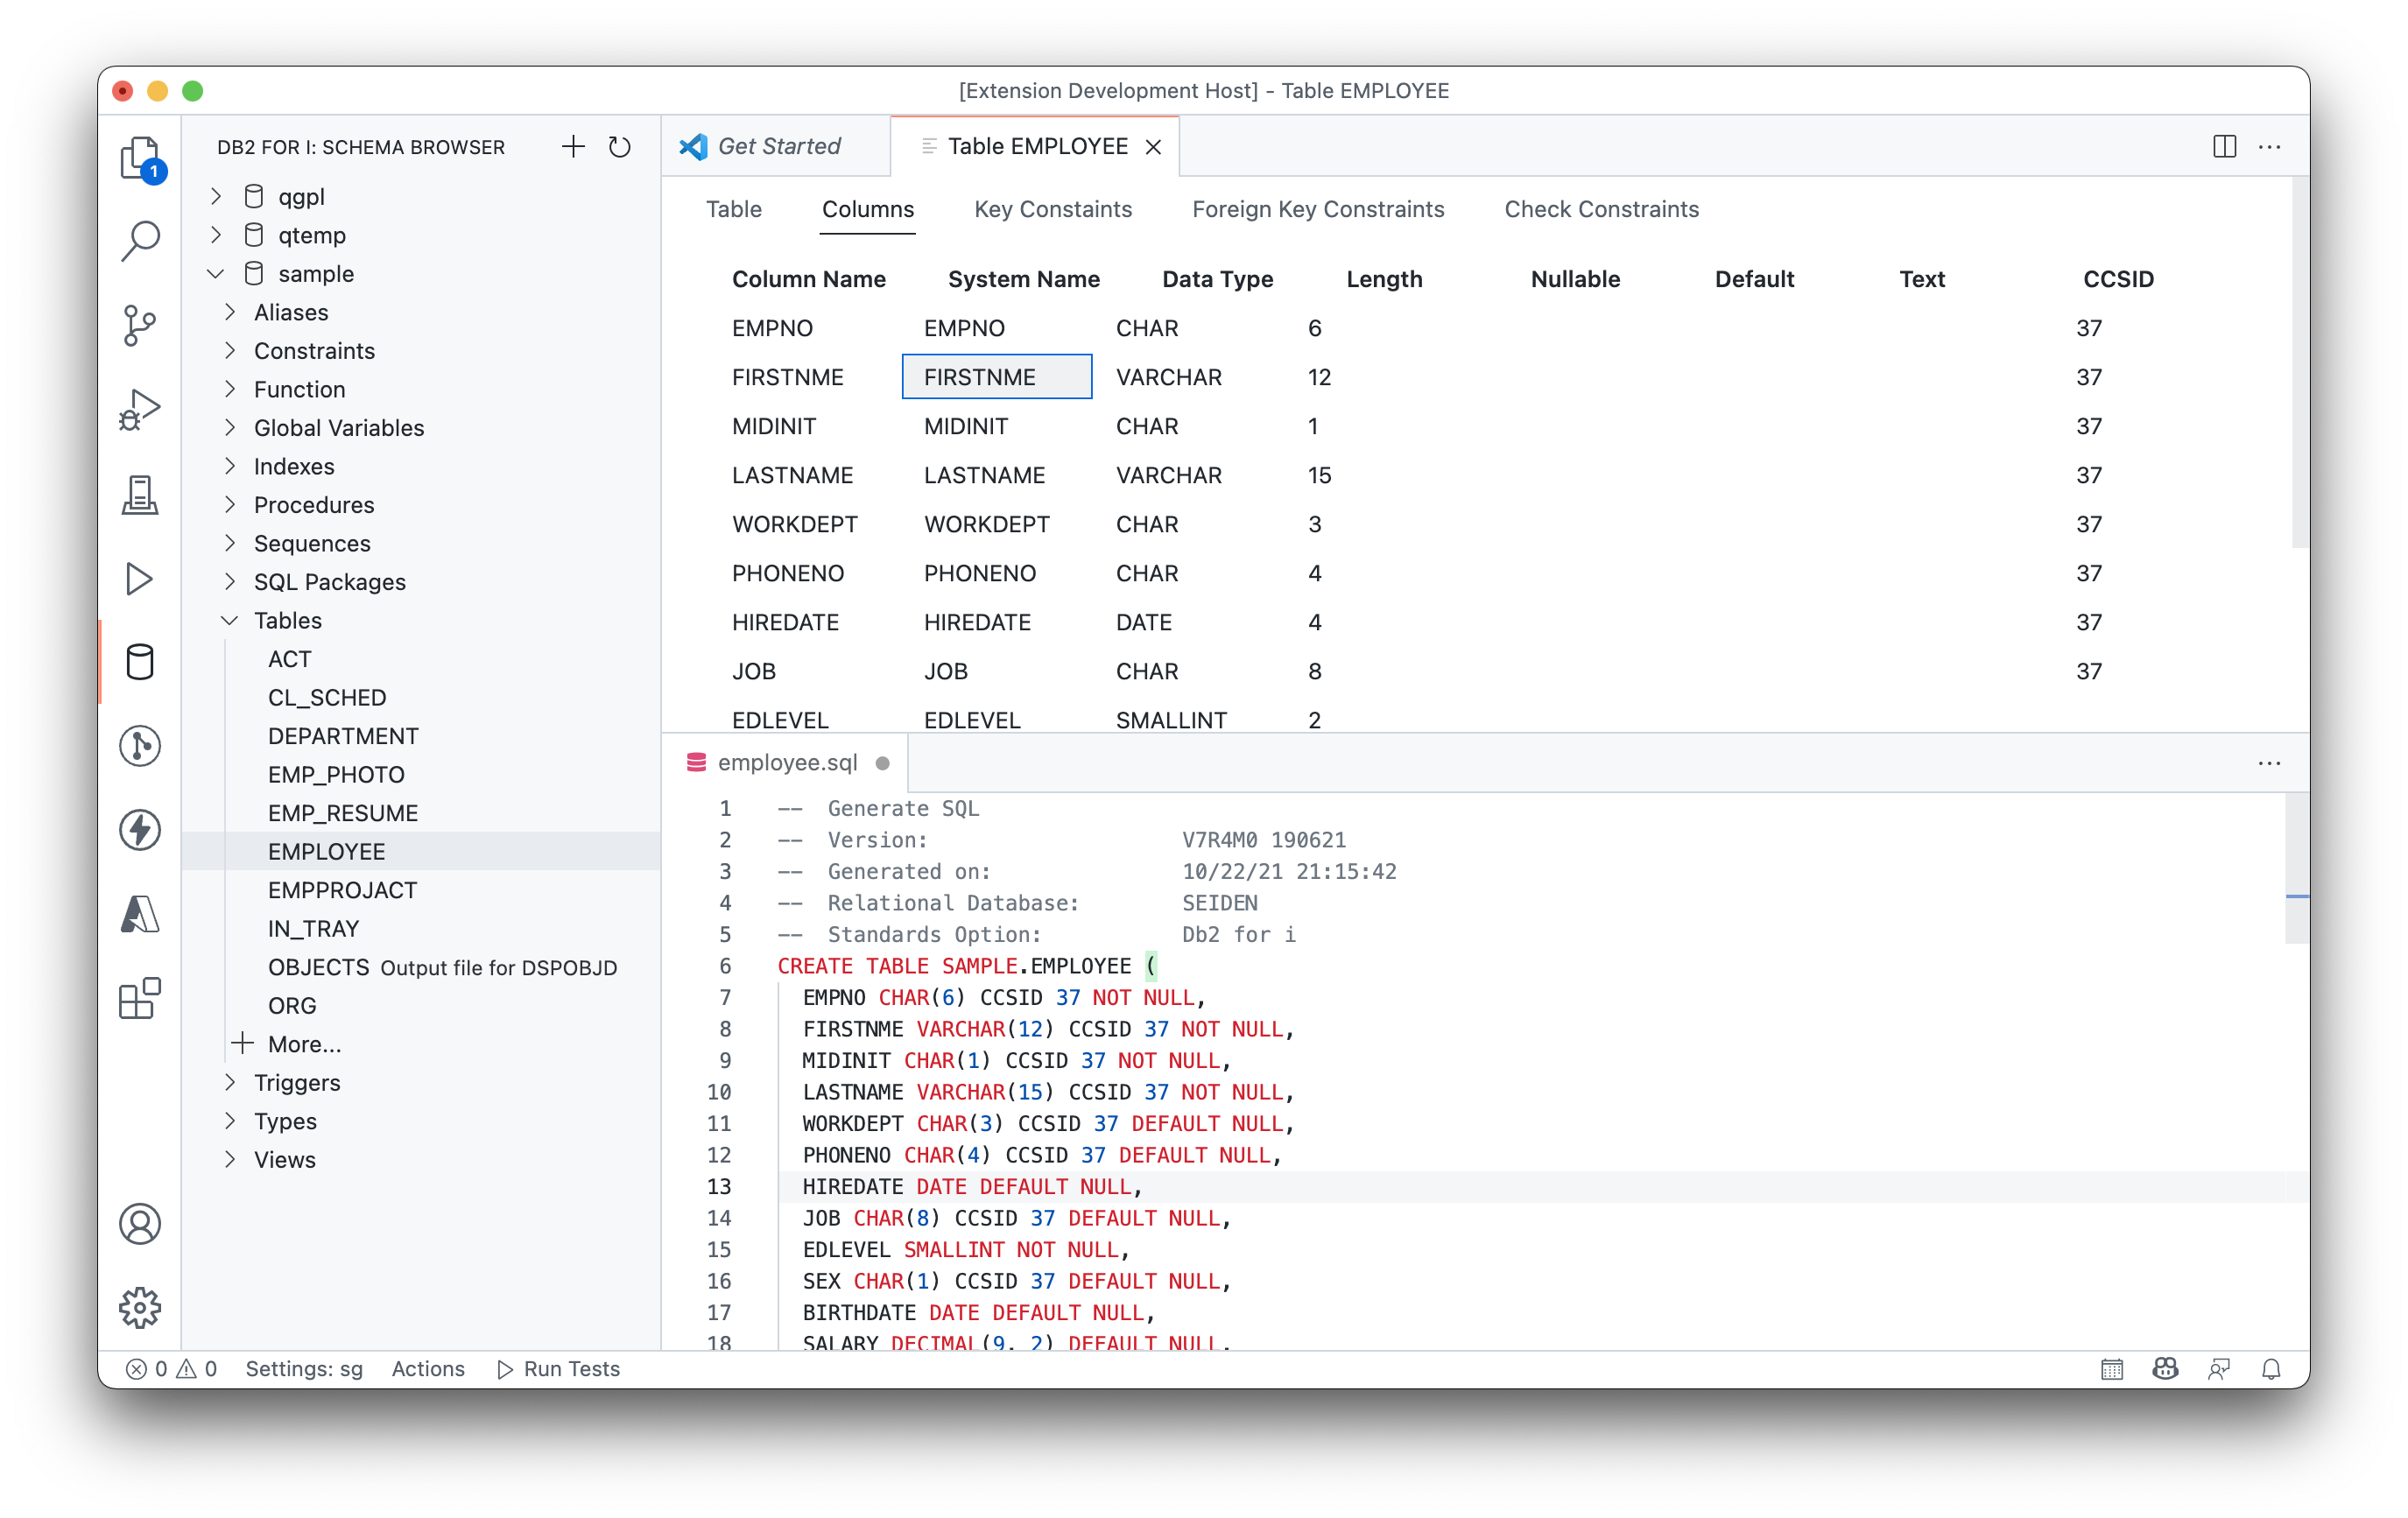Collapse the Tables folder

231,621
